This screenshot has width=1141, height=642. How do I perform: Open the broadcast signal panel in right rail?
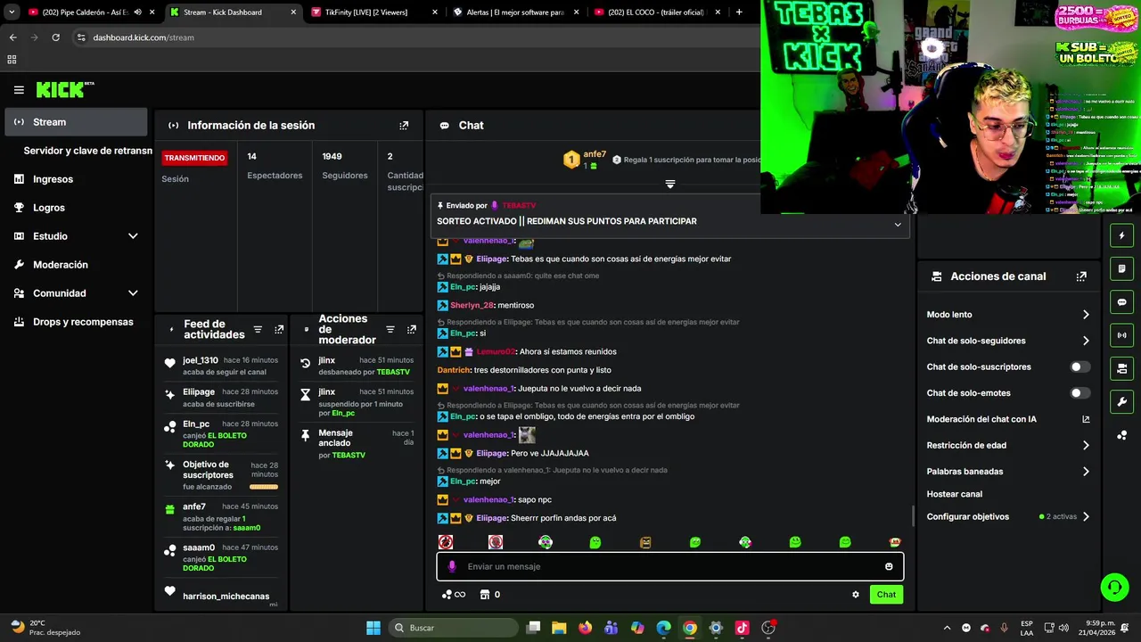1121,335
